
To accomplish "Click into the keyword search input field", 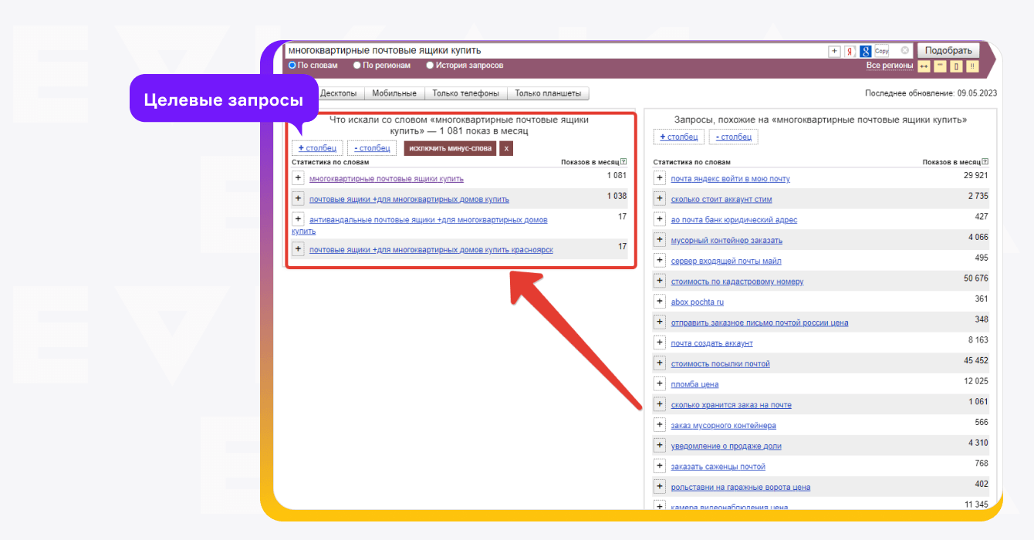I will click(x=556, y=51).
